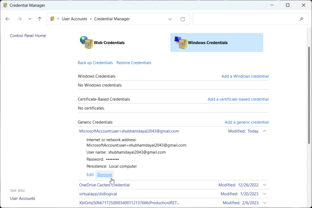Click the Credential Manager title bar icon
The height and width of the screenshot is (208, 312).
click(5, 5)
